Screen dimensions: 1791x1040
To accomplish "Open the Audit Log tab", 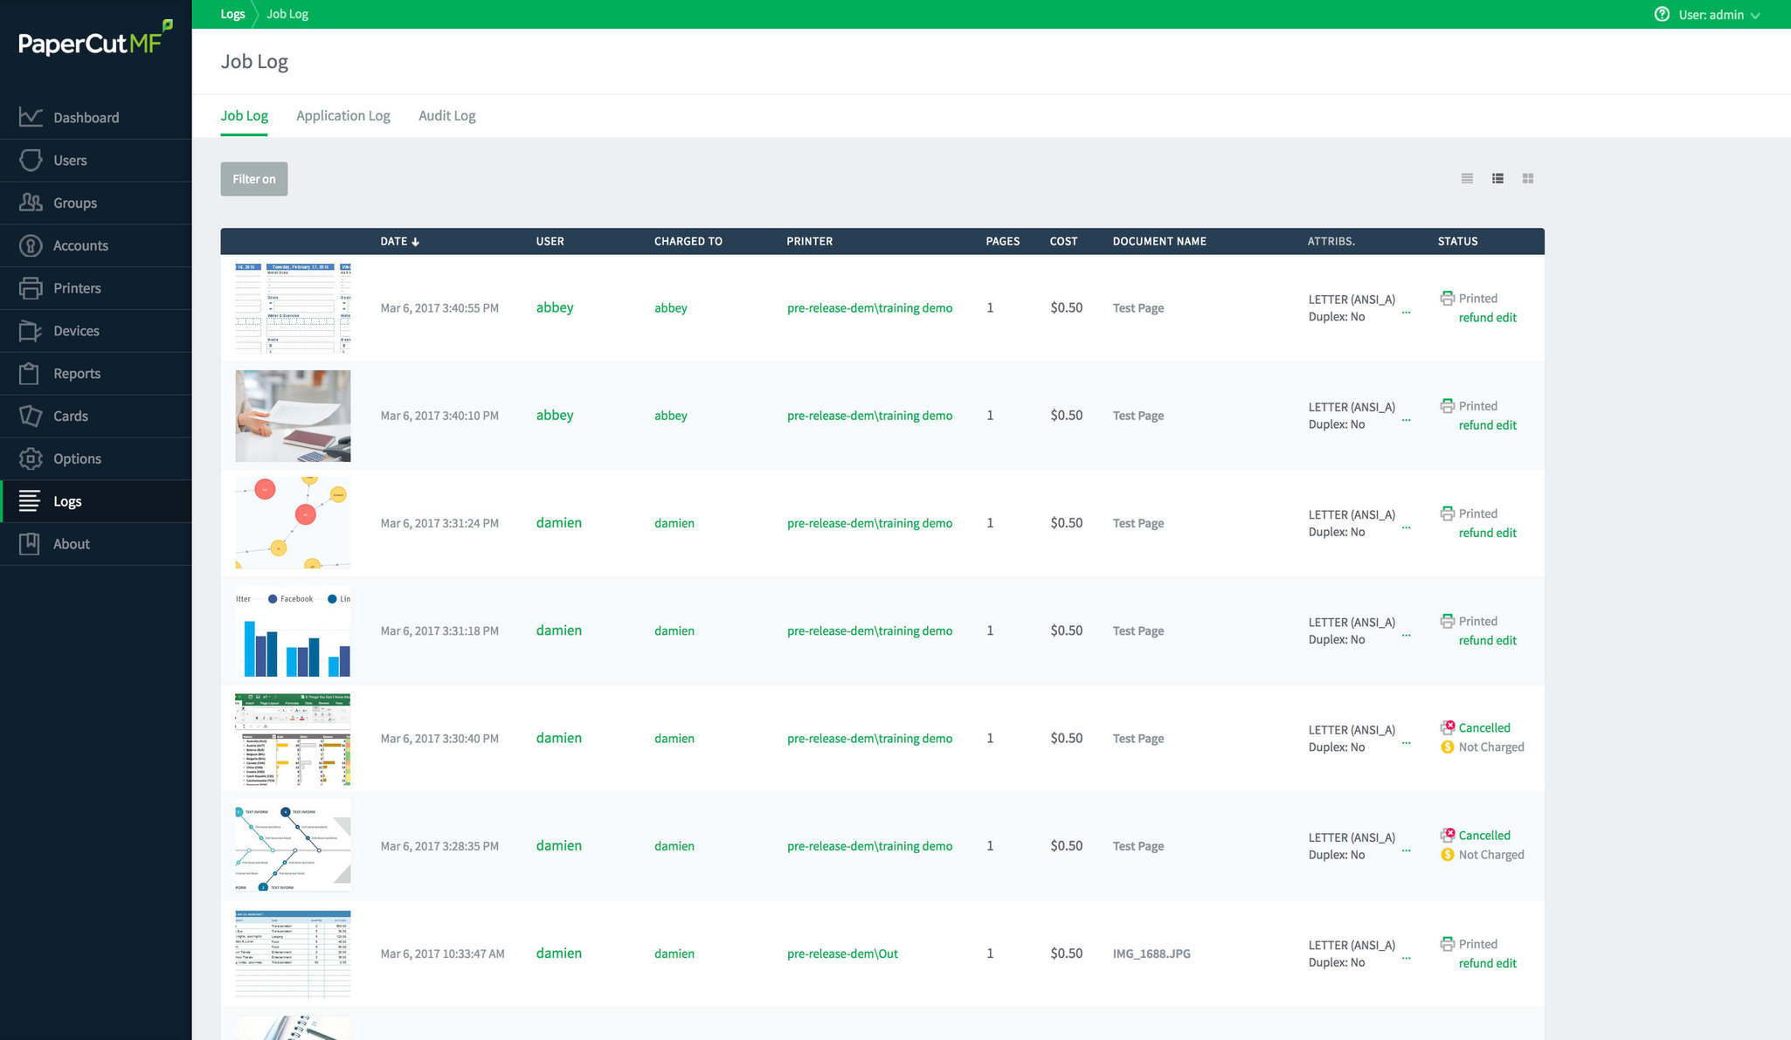I will pos(446,115).
